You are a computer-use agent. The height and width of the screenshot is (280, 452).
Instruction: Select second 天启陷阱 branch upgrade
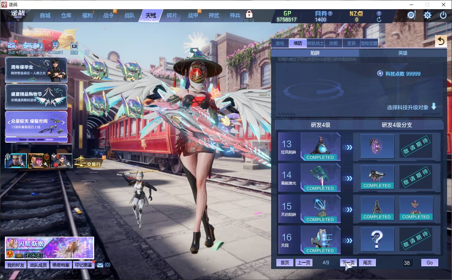pos(416,208)
